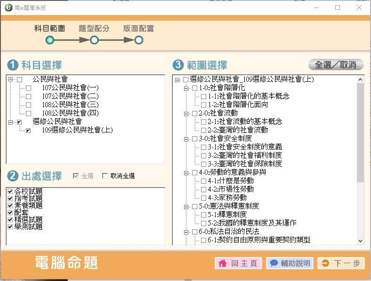Uncheck 配套 source checkbox
The image size is (371, 281).
10,212
